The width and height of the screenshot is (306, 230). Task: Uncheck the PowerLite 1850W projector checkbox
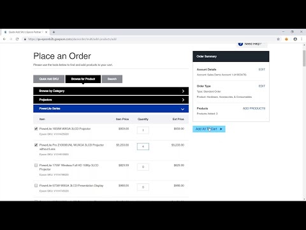click(x=36, y=128)
